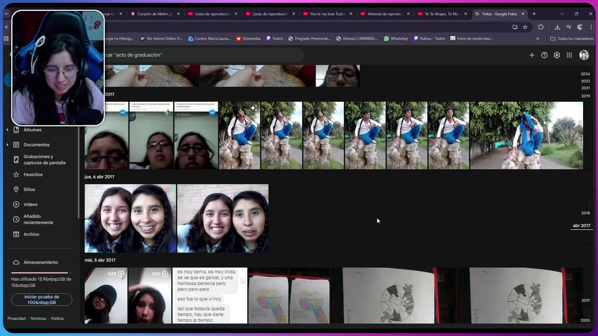Open the WhatsApp bookmark
The height and width of the screenshot is (336, 598).
click(x=396, y=39)
